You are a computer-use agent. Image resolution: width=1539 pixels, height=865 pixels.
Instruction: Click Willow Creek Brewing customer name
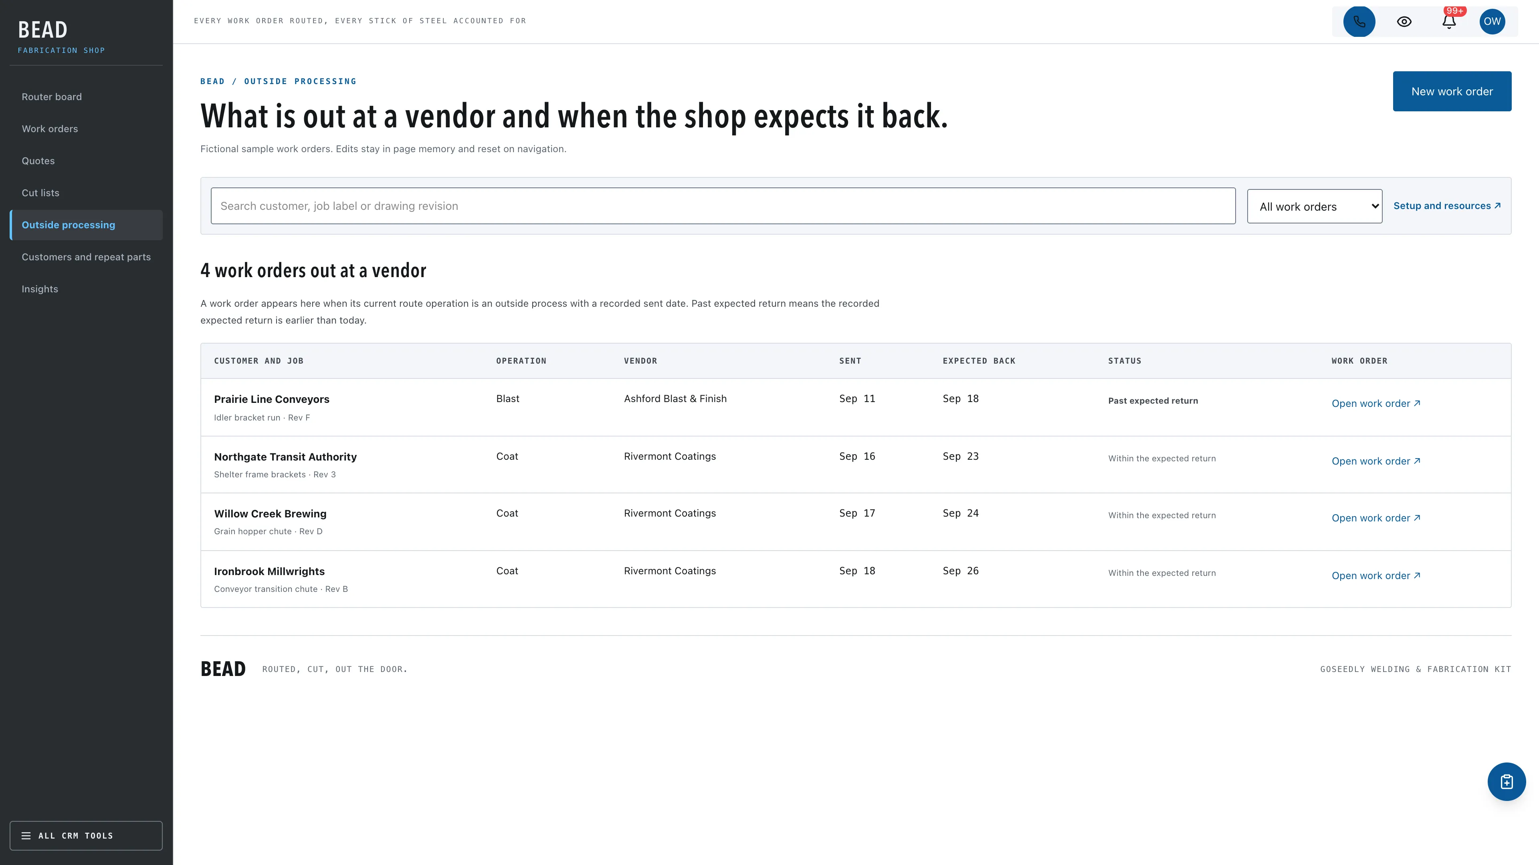click(x=270, y=514)
